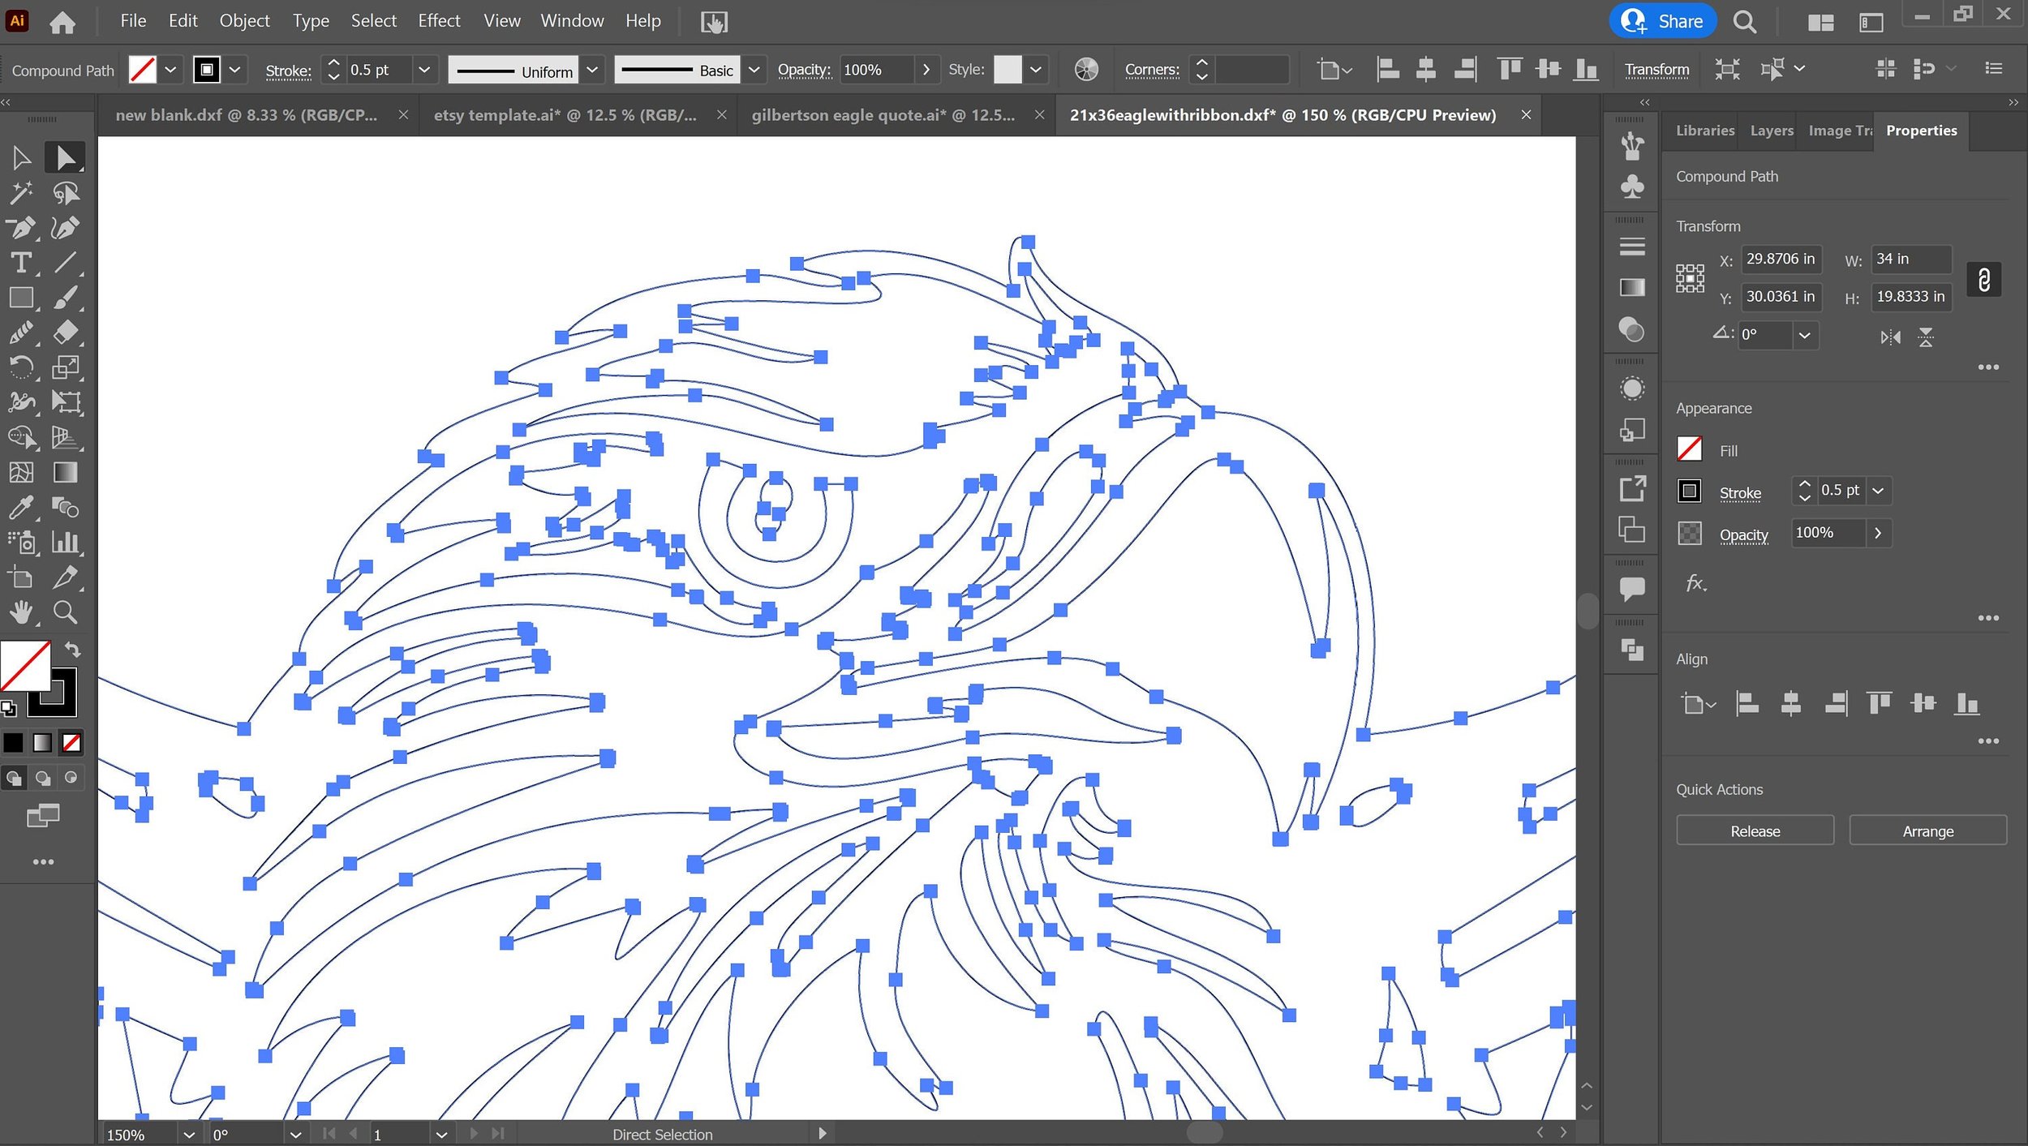Click the Arrange quick action button
Screen dimensions: 2028x1146
(x=1927, y=831)
